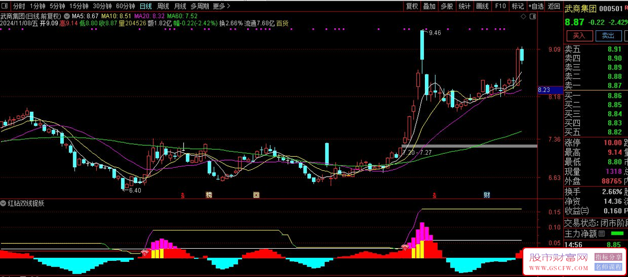Image resolution: width=628 pixels, height=277 pixels.
Task: Open the list icon beside 主力净额
Action: (x=602, y=234)
